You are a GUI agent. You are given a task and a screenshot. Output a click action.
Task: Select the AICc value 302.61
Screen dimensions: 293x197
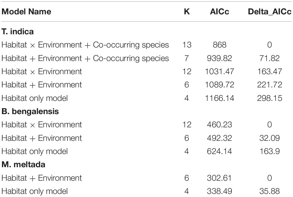[x=219, y=178]
